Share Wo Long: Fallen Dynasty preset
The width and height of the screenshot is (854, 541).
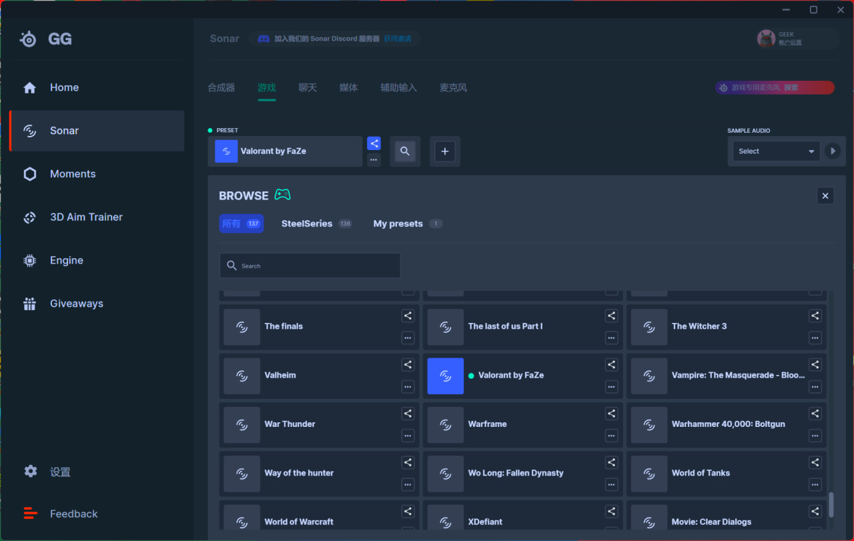click(611, 462)
